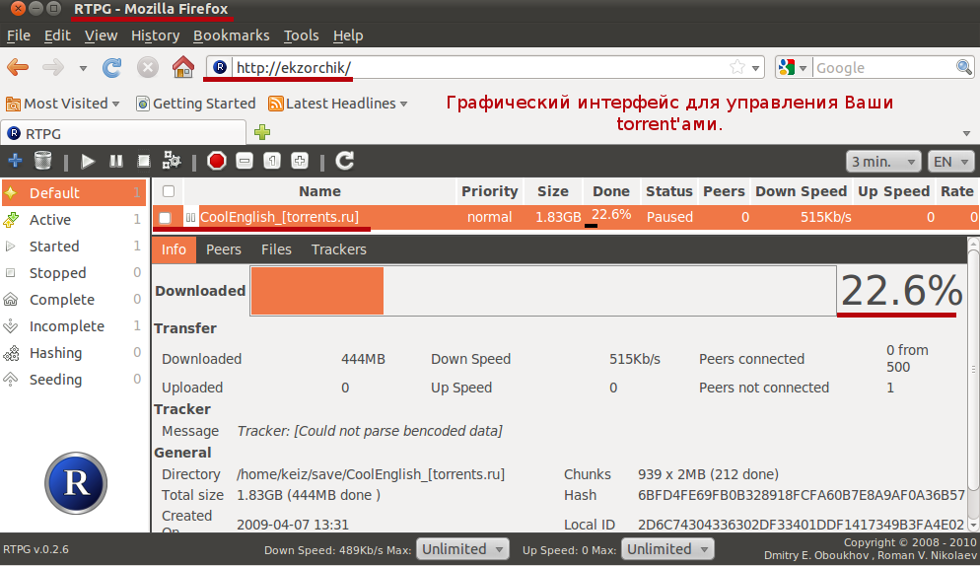The image size is (980, 566).
Task: Select the RTPG browser tab
Action: pyautogui.click(x=124, y=133)
